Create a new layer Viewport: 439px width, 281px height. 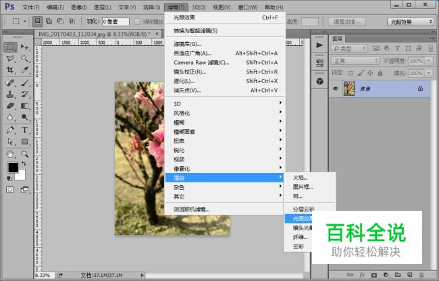409,275
